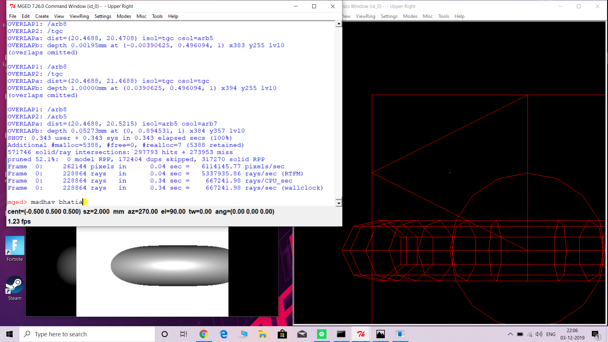Click the rendered ellipsoid image in framebuffer window
608x342 pixels.
pos(169,265)
